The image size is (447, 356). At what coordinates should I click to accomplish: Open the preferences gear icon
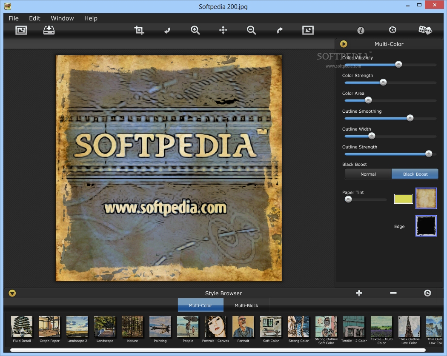point(393,30)
